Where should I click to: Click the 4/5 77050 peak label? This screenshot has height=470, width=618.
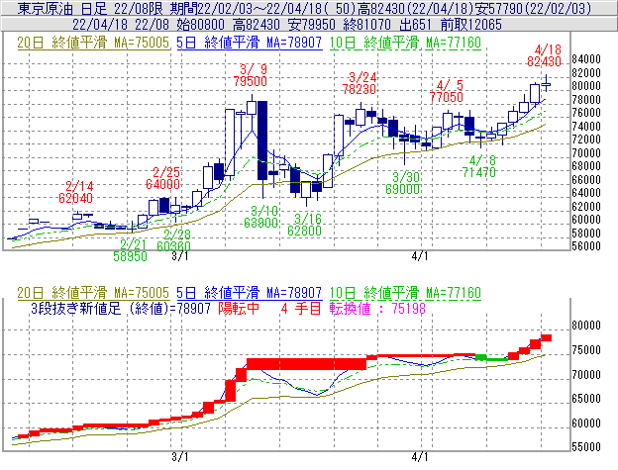tap(446, 91)
